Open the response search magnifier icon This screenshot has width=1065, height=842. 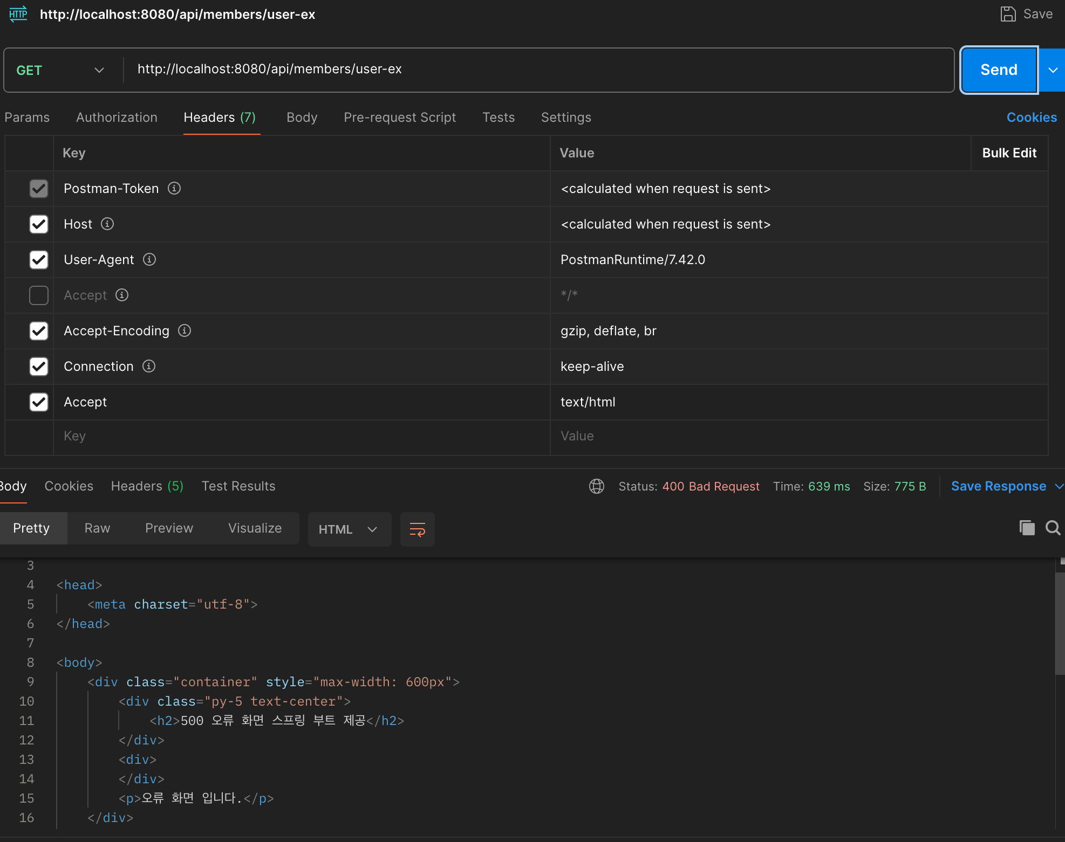[x=1053, y=528]
